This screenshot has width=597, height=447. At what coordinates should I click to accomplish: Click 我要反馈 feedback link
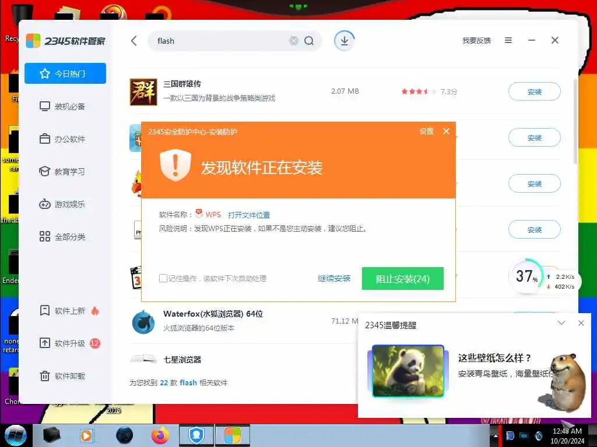[x=476, y=41]
